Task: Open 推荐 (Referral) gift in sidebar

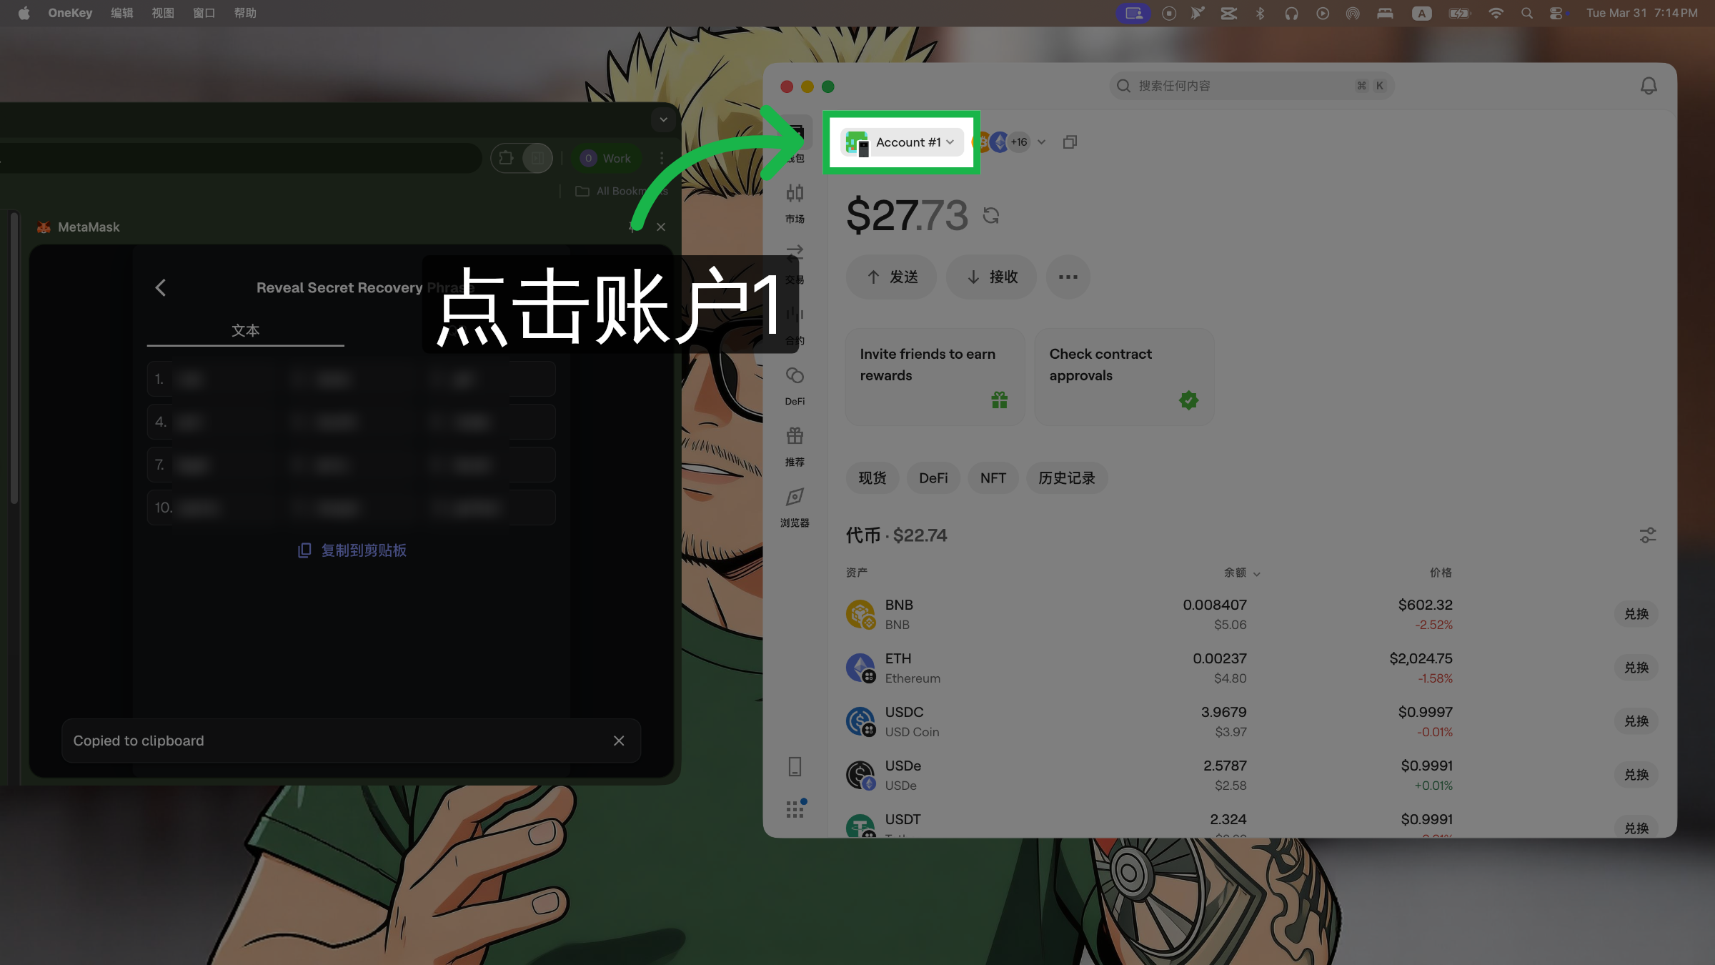Action: [x=795, y=447]
